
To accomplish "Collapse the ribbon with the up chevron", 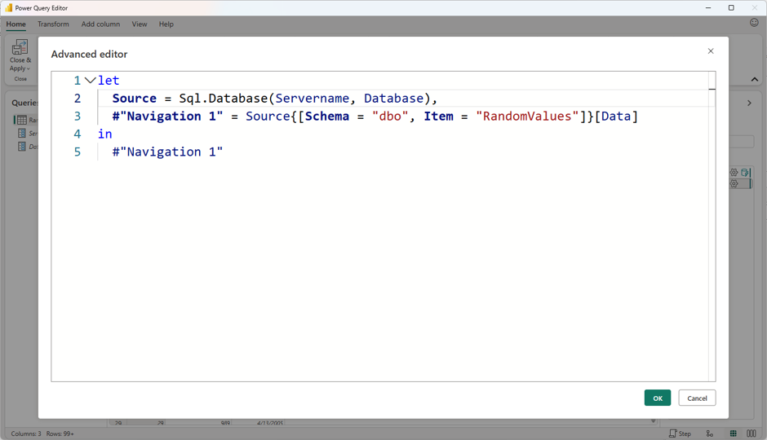I will 754,79.
